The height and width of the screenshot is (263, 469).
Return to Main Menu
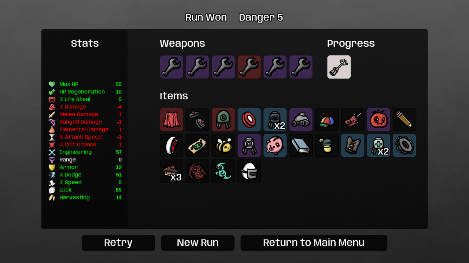314,243
